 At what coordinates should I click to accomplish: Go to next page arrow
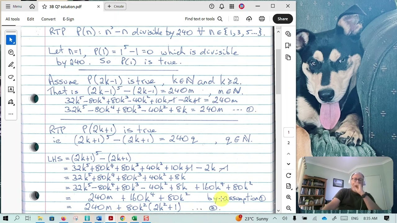[288, 164]
